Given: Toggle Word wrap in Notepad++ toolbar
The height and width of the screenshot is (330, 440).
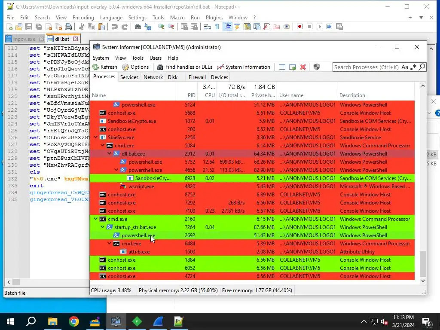Looking at the screenshot, I should pyautogui.click(x=208, y=27).
